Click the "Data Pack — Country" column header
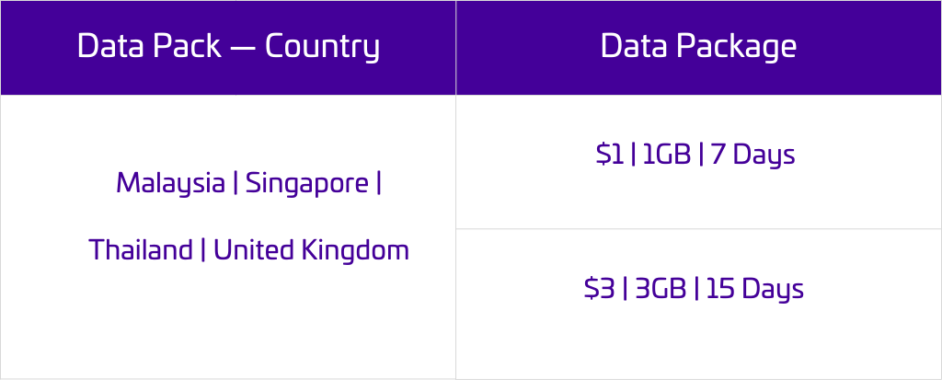This screenshot has width=942, height=380. click(x=227, y=47)
